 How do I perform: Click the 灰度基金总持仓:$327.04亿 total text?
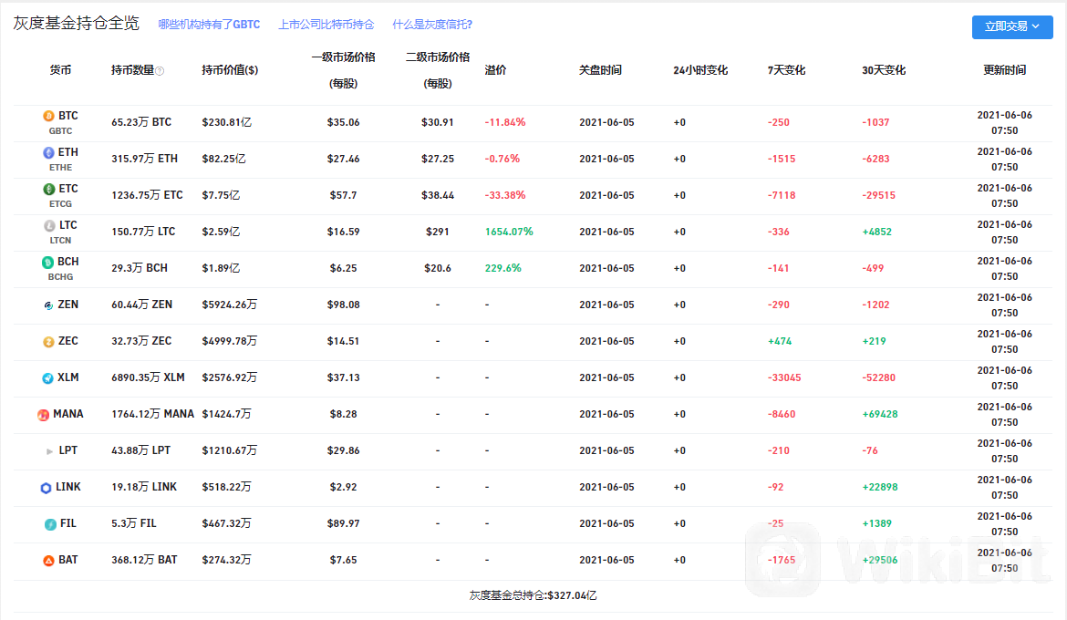click(533, 595)
